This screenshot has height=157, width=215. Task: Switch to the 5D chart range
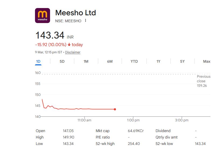pyautogui.click(x=62, y=61)
